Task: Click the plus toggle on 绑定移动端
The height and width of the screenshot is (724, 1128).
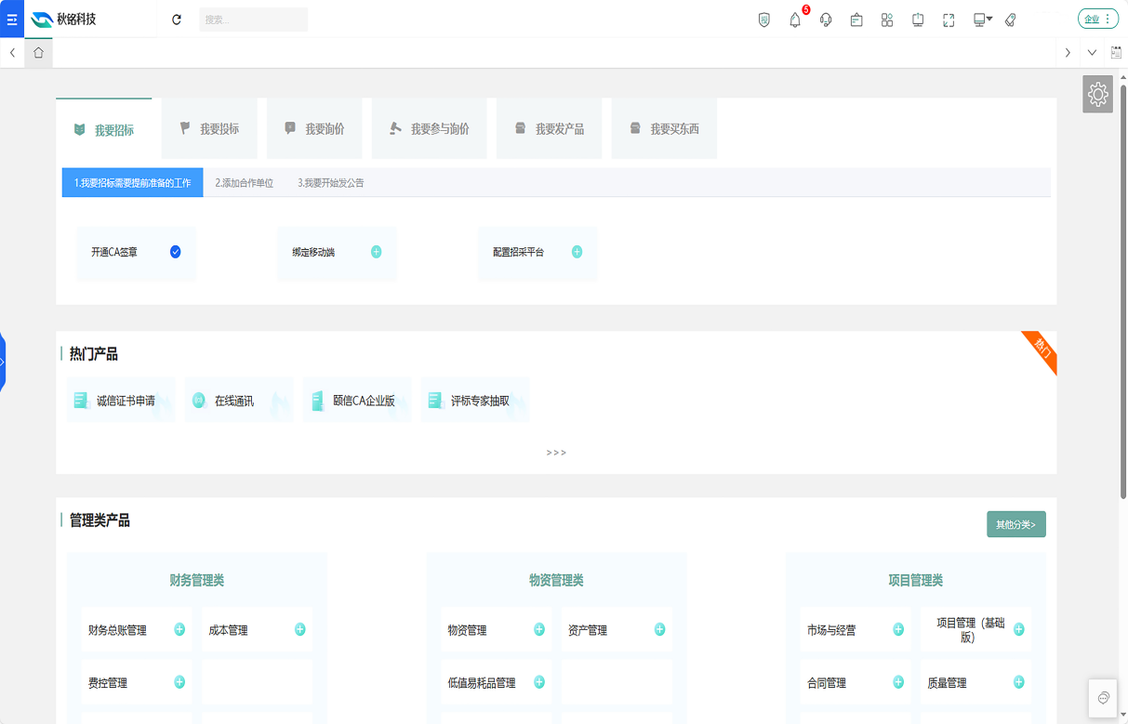Action: coord(376,252)
